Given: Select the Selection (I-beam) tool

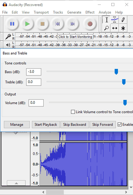Looking at the screenshot, I should pyautogui.click(x=106, y=20).
